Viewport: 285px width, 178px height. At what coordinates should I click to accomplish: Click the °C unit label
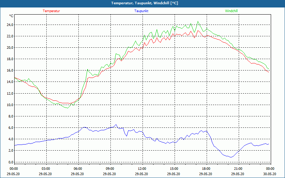tap(11, 16)
